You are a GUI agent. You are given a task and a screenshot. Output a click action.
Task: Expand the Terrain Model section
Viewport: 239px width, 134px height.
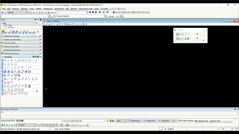(21, 43)
